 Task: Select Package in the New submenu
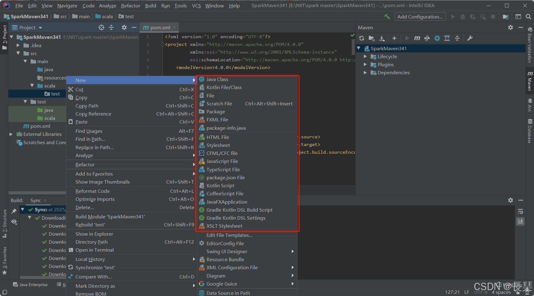pyautogui.click(x=247, y=112)
